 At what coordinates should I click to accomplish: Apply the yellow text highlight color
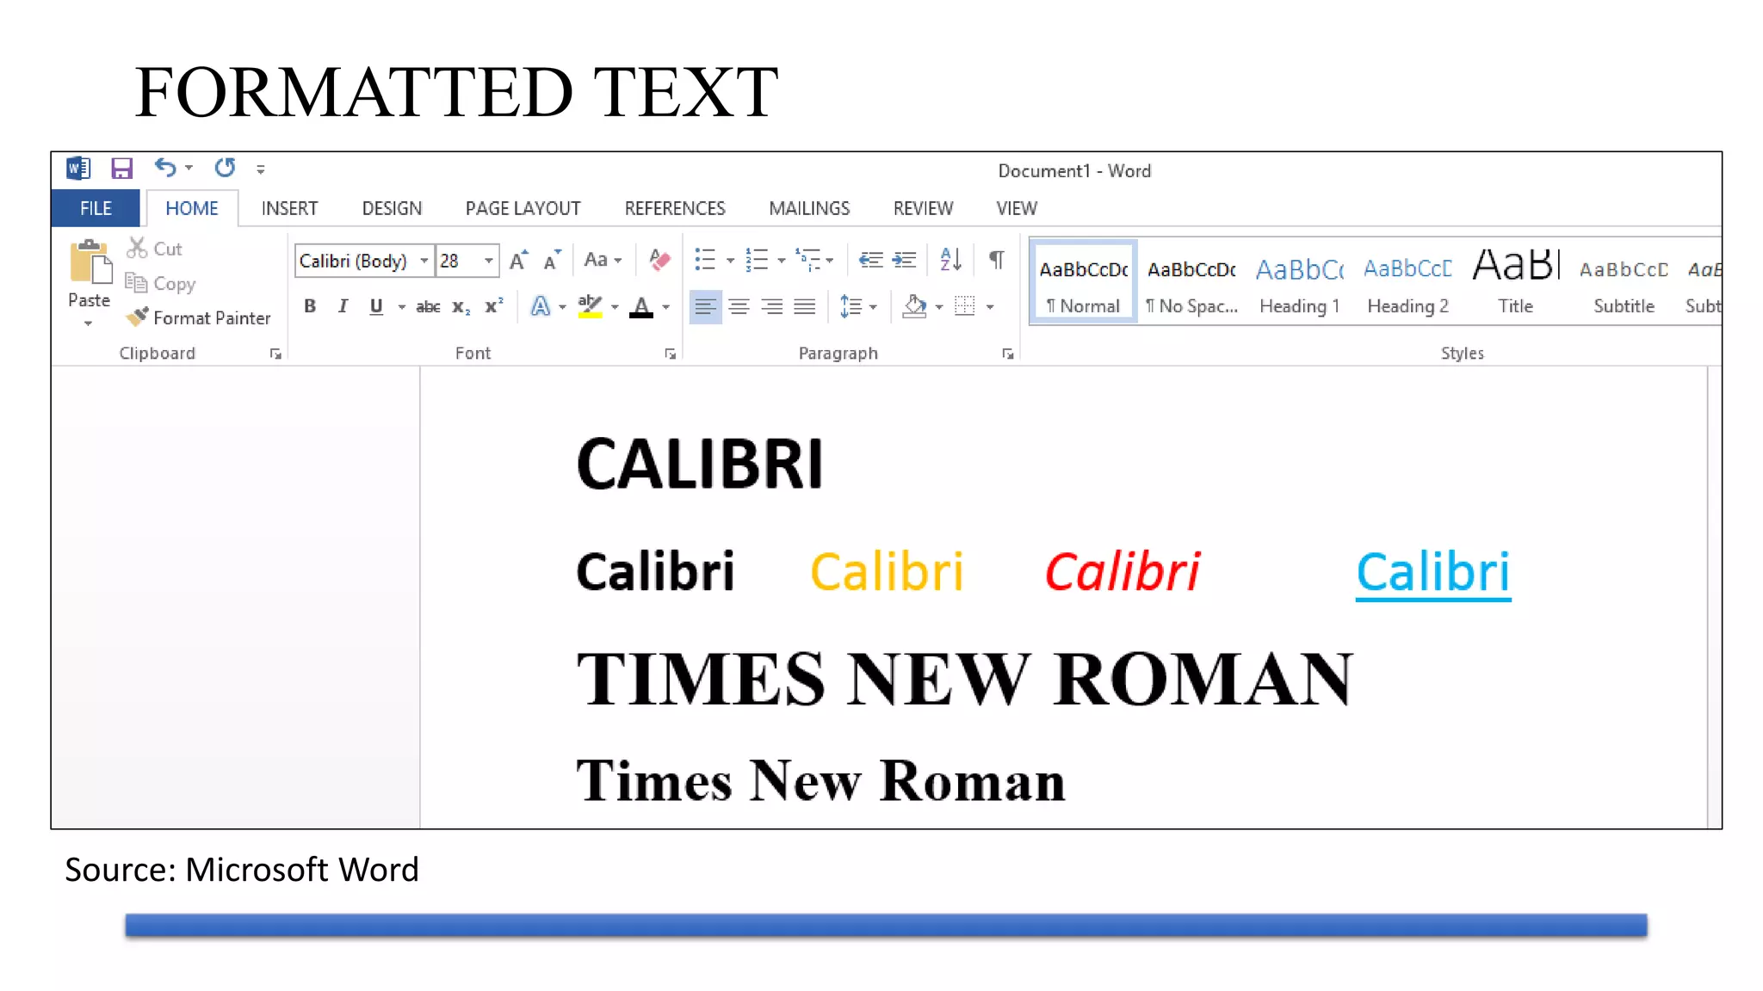point(591,306)
